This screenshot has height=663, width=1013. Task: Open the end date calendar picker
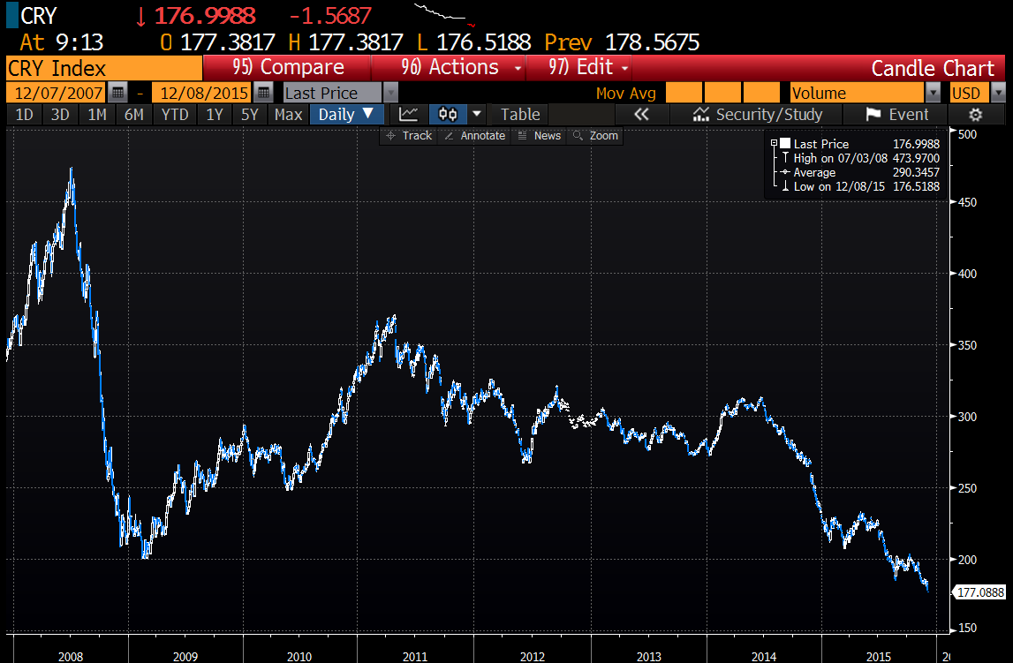[262, 93]
